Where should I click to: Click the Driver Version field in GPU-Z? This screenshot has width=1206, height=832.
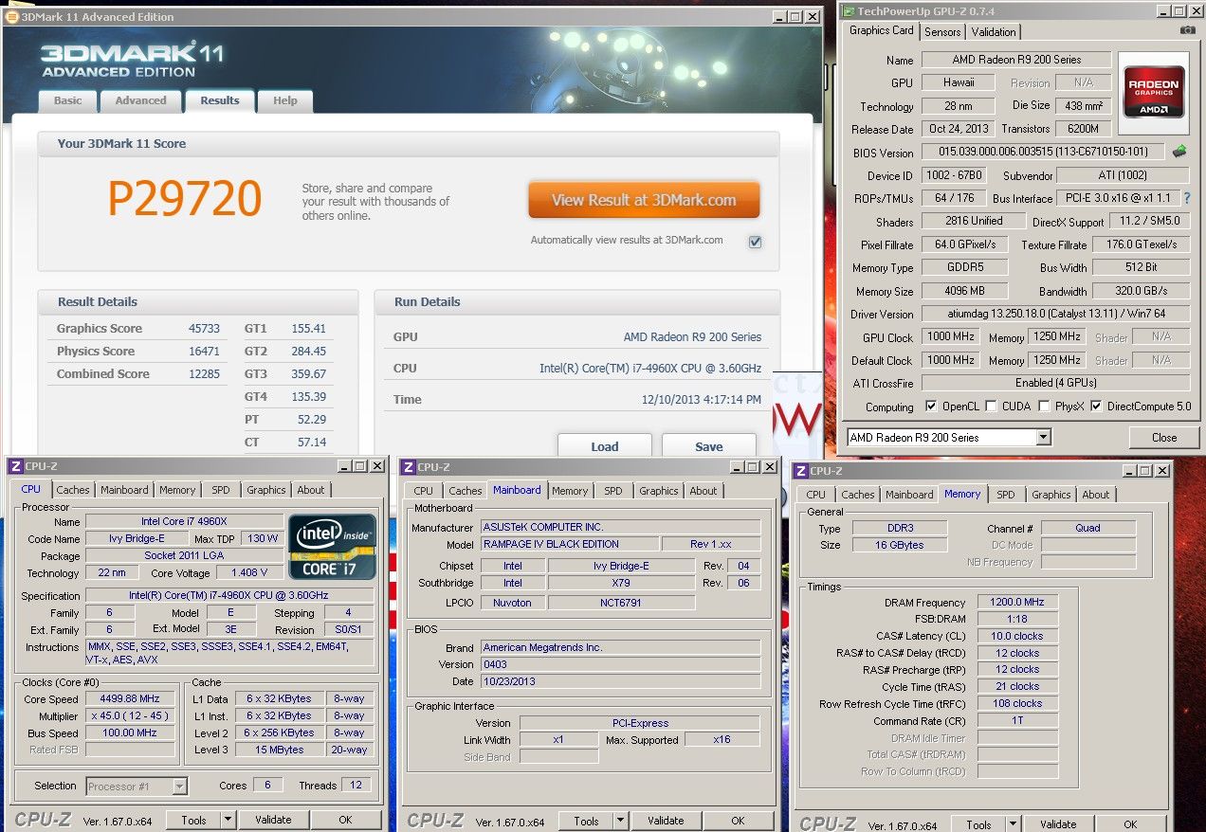pos(1054,314)
